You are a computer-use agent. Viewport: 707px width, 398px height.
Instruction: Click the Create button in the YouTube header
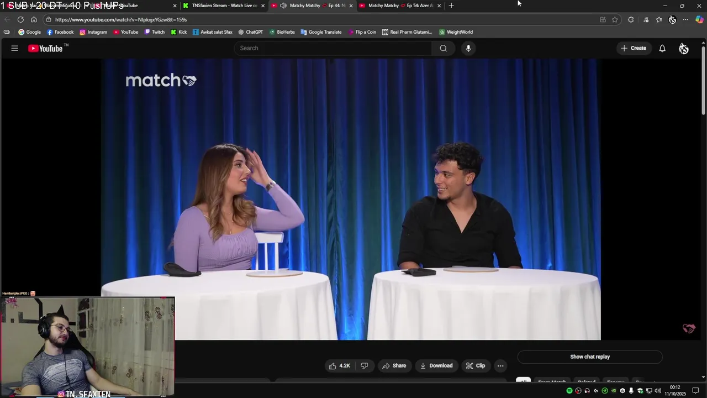pyautogui.click(x=633, y=48)
